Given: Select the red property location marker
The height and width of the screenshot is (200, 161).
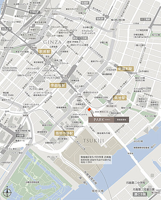Looking at the screenshot, I should pyautogui.click(x=90, y=109).
